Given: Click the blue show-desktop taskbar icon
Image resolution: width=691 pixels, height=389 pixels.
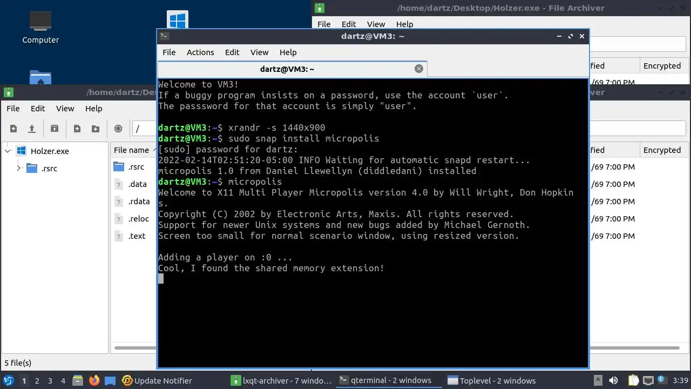Looking at the screenshot, I should pyautogui.click(x=110, y=380).
